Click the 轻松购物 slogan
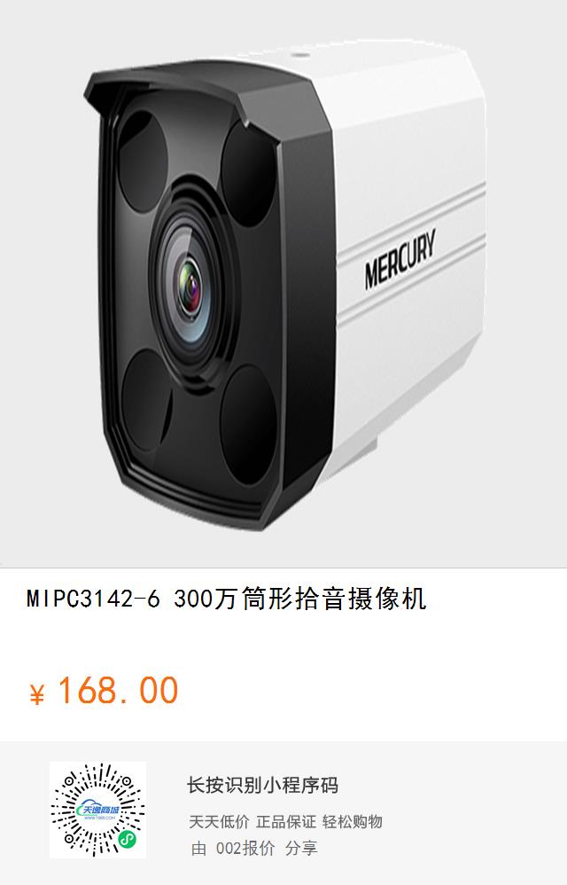 pos(353,821)
